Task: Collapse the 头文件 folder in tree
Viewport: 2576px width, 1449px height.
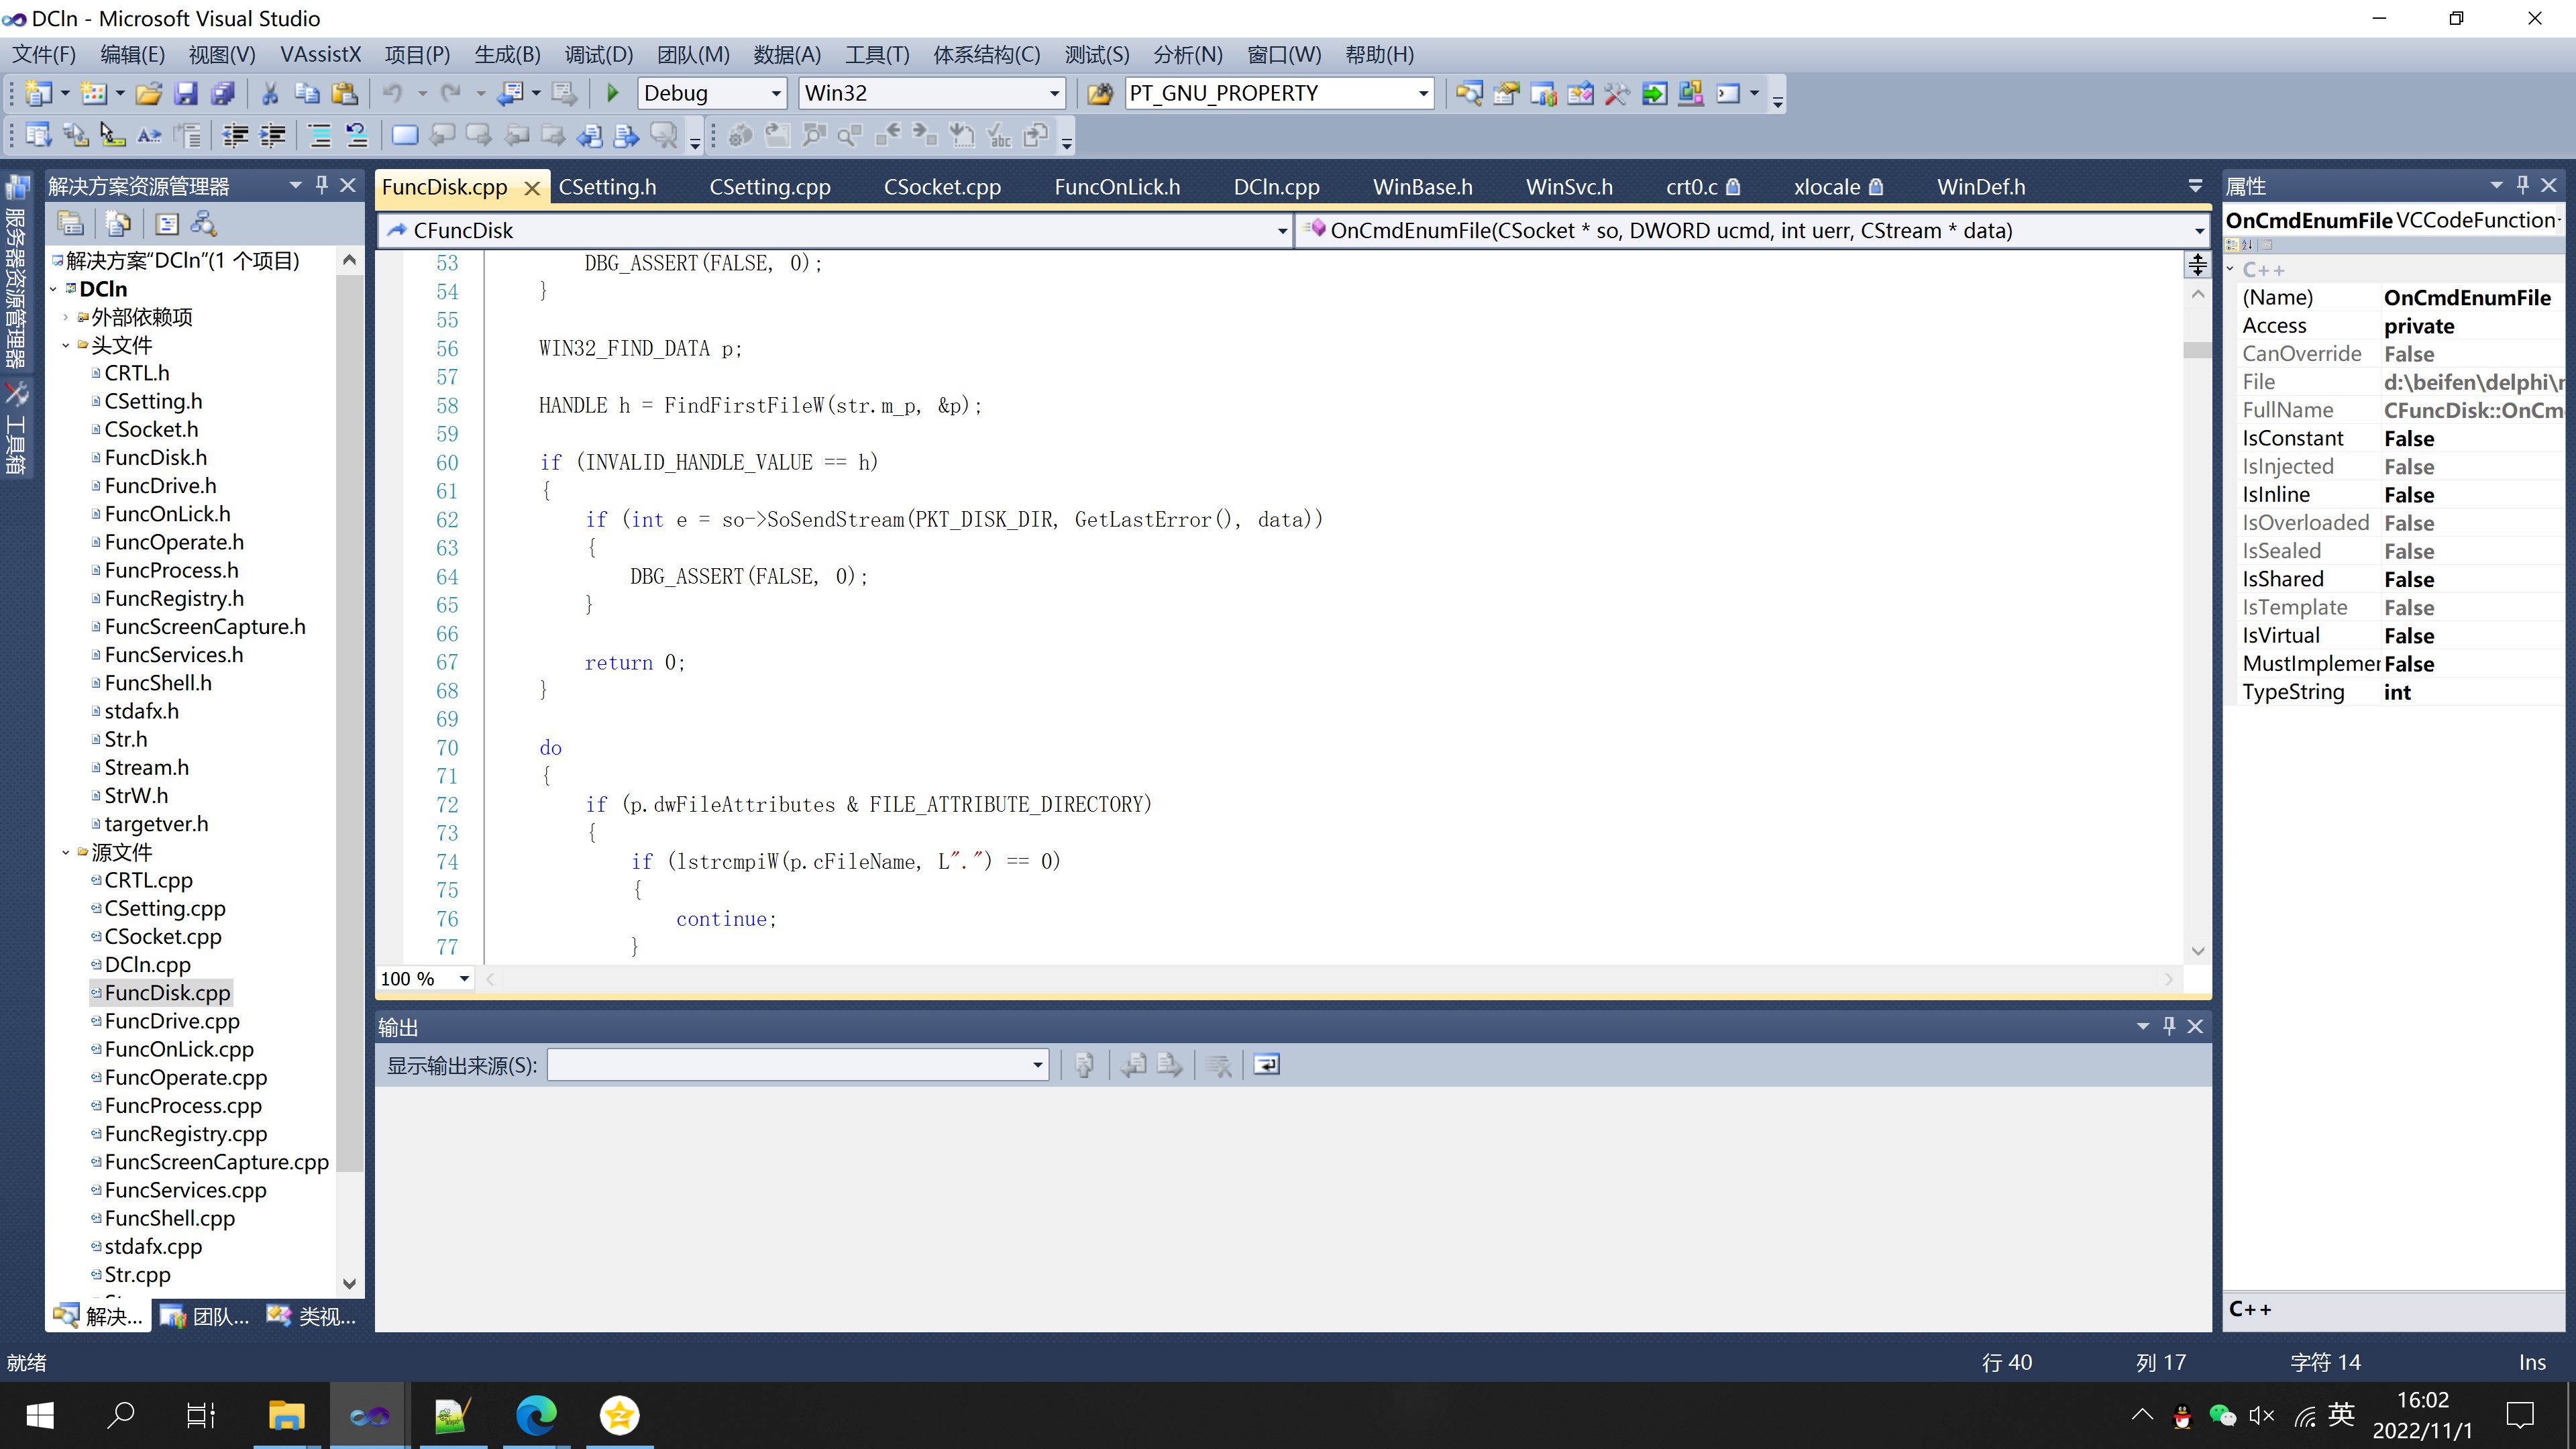Action: [66, 345]
